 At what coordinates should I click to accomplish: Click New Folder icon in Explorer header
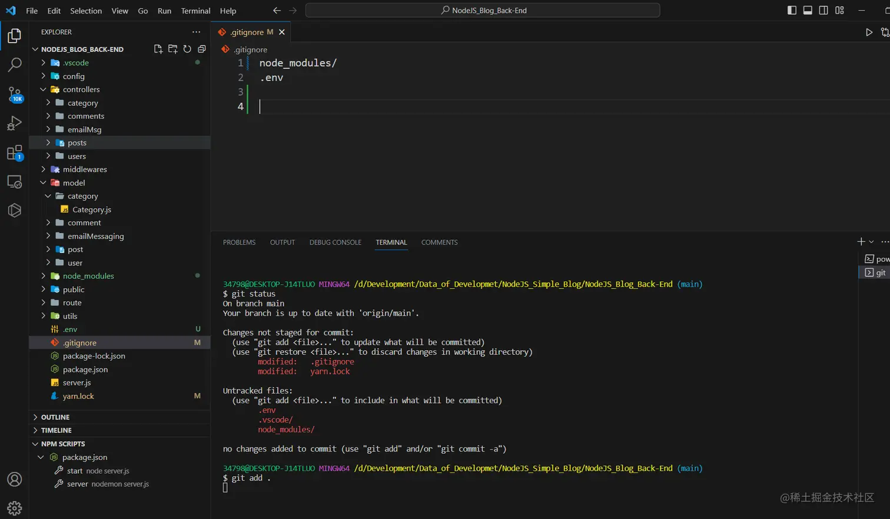point(172,49)
